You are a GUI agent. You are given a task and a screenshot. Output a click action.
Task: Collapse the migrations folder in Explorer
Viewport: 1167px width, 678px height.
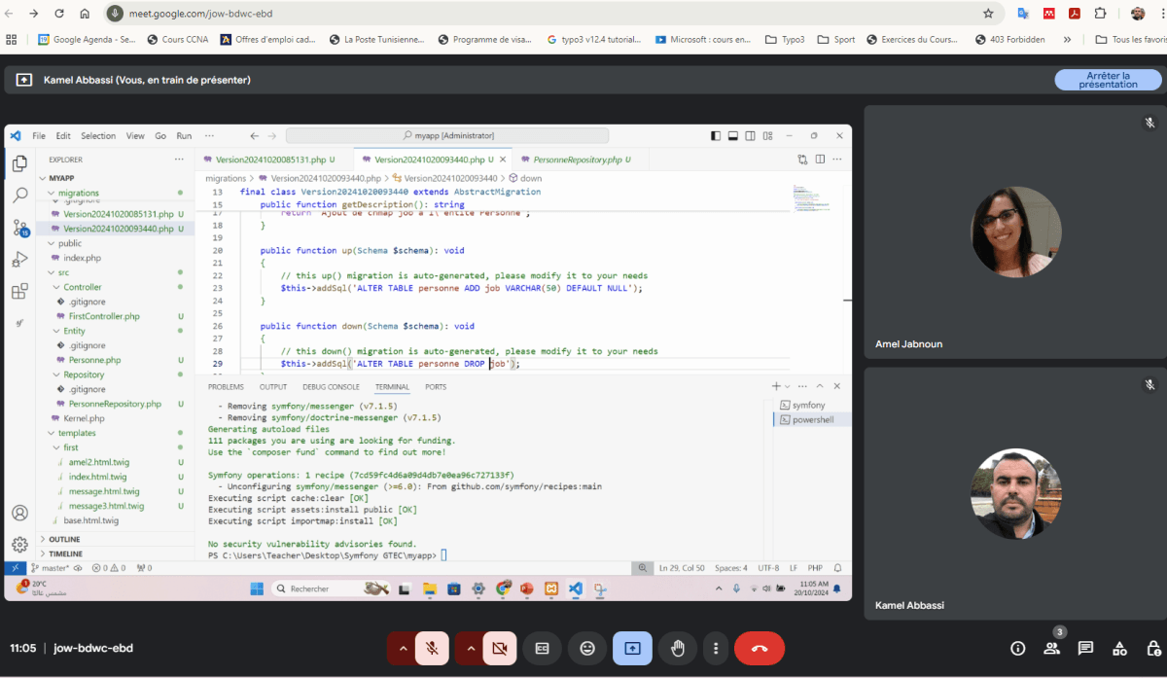tap(78, 193)
